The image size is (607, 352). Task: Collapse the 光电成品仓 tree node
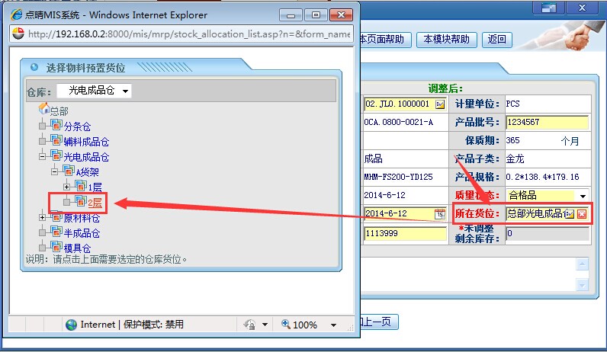point(43,157)
